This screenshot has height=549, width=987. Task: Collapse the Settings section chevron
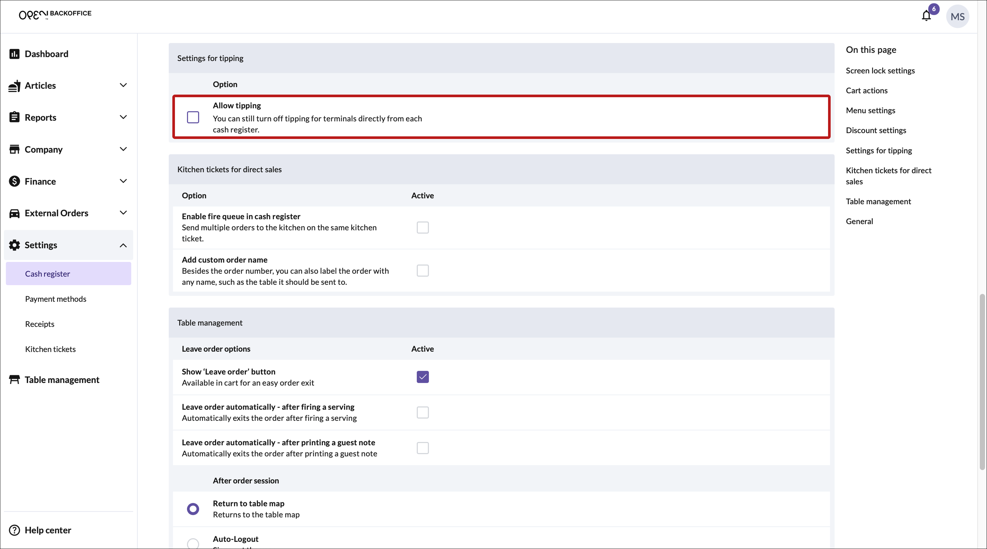123,245
